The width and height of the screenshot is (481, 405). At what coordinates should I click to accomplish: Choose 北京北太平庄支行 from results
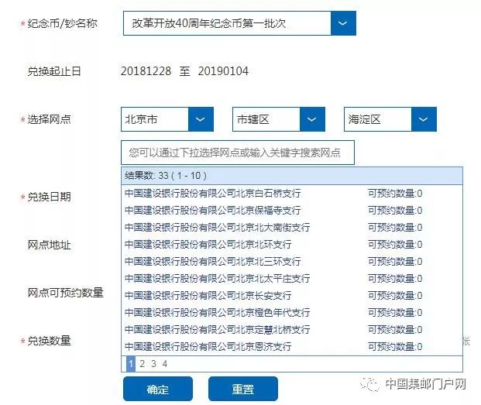pos(292,278)
